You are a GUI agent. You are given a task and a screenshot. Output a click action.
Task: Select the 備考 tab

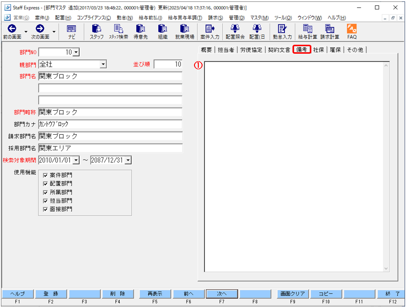tap(301, 49)
